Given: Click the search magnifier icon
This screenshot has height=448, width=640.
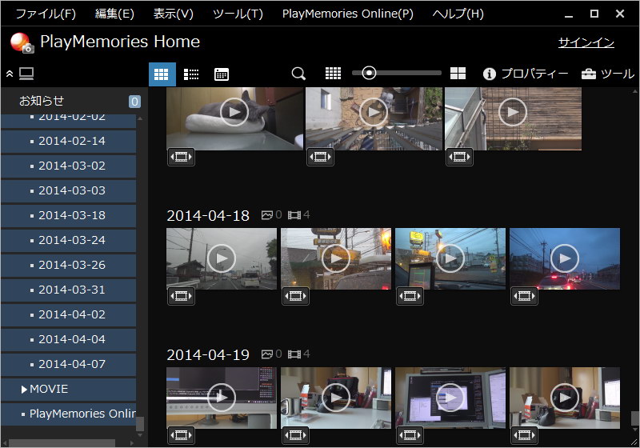Looking at the screenshot, I should click(298, 74).
